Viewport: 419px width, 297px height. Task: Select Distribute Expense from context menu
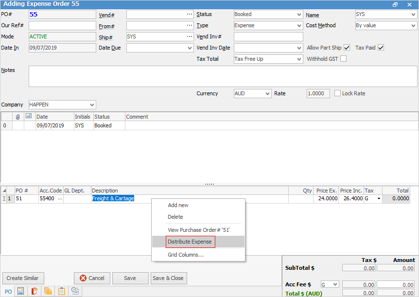(x=190, y=242)
